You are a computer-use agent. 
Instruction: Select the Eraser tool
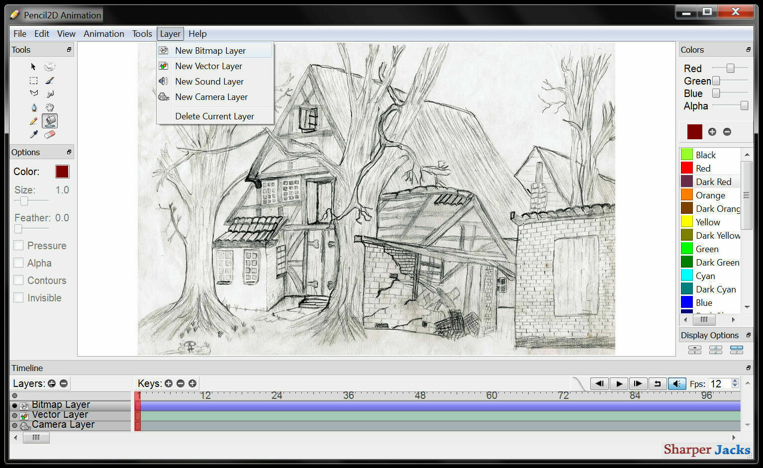coord(50,134)
